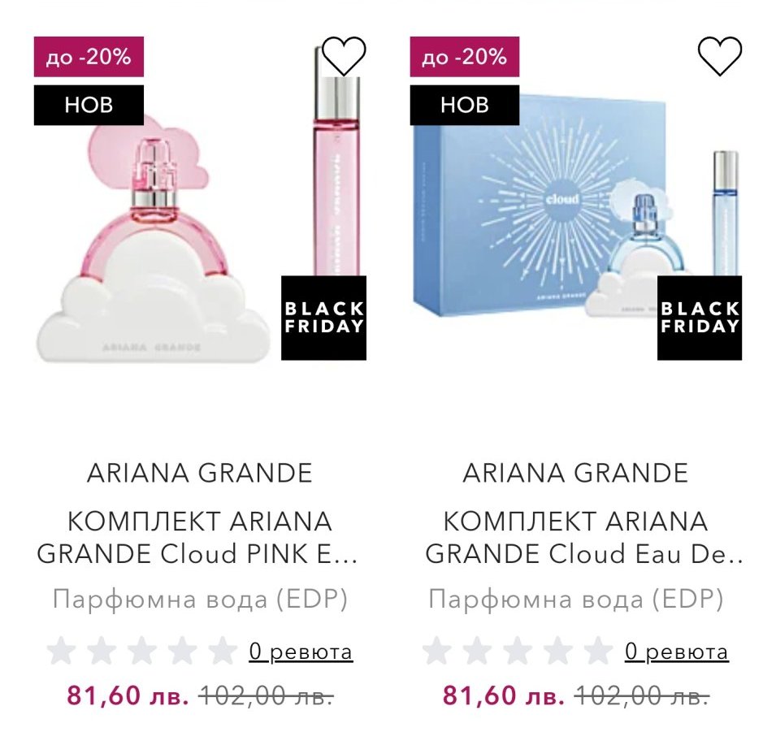Screen dimensions: 776x732
Task: Click Black Friday badge on blue gift set
Action: [700, 318]
